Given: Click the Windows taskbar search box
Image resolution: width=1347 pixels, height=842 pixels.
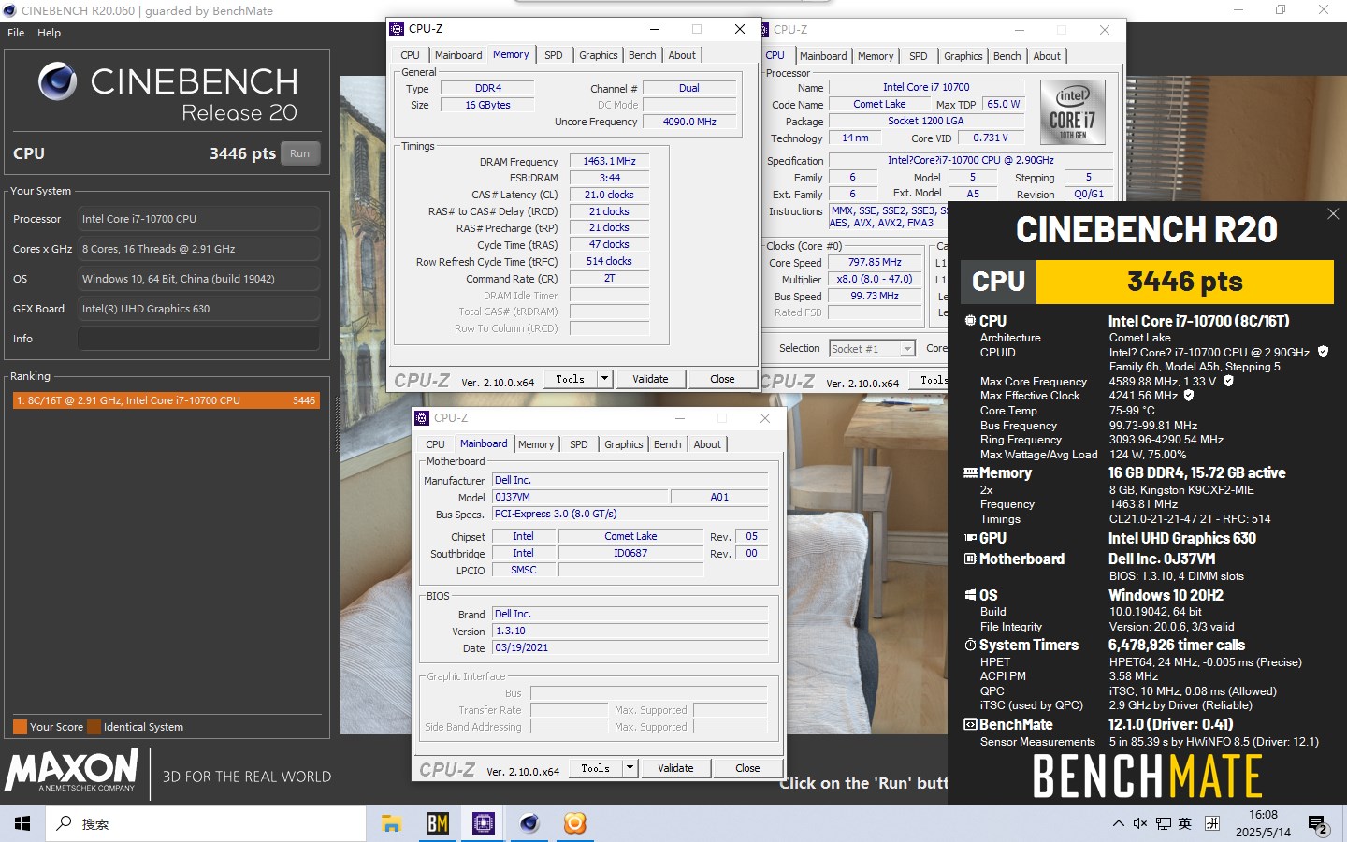Looking at the screenshot, I should click(x=206, y=823).
